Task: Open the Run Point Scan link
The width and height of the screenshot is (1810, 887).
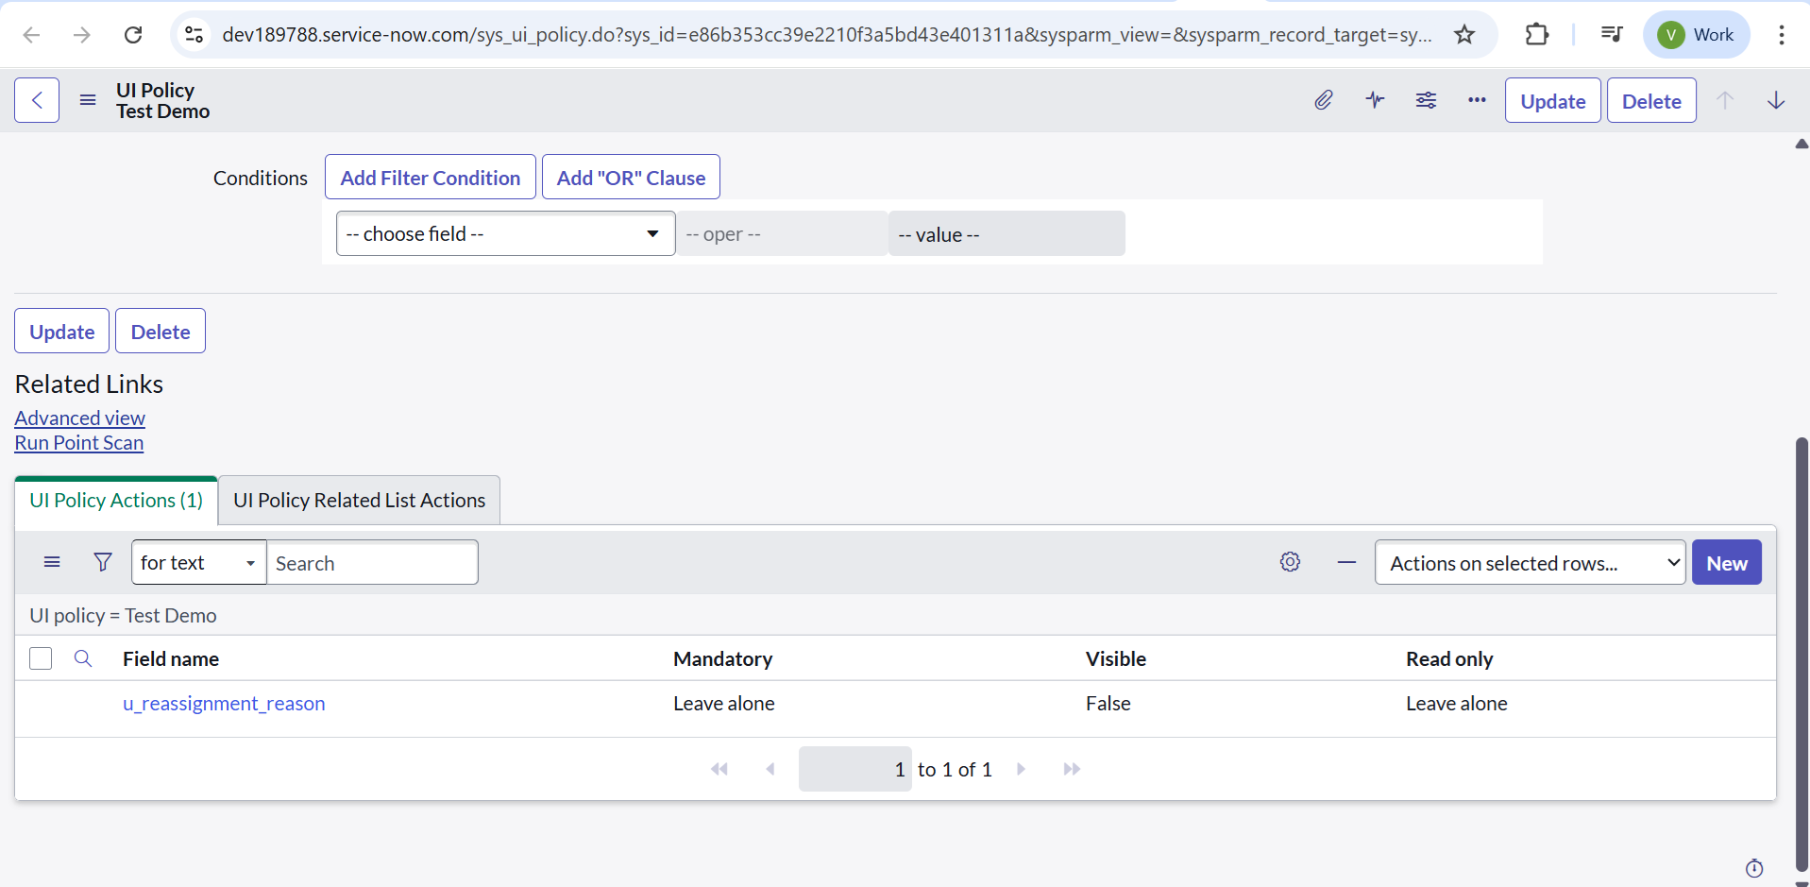Action: [79, 442]
